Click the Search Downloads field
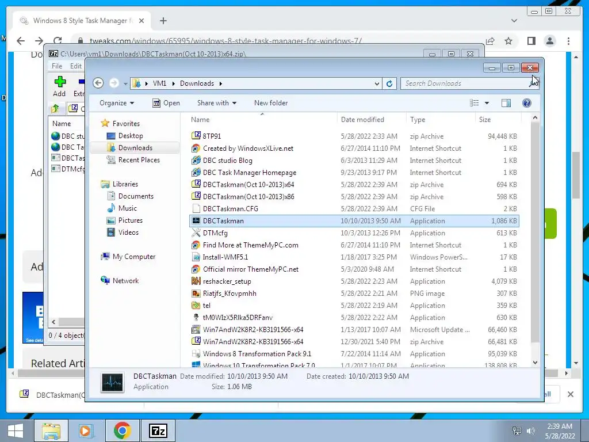 [466, 83]
